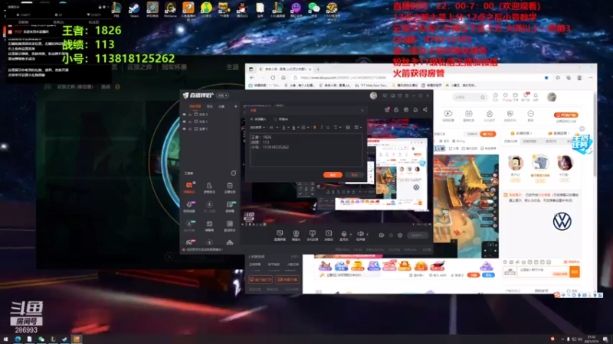Click the speaker volume icon in streaming tool
Viewport: 613px width, 344px height.
tap(360, 233)
